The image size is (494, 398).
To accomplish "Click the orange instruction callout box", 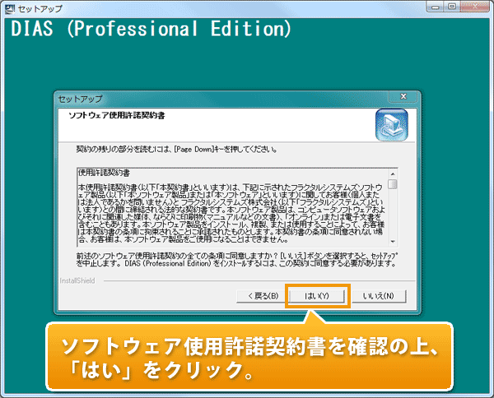I will point(247,354).
